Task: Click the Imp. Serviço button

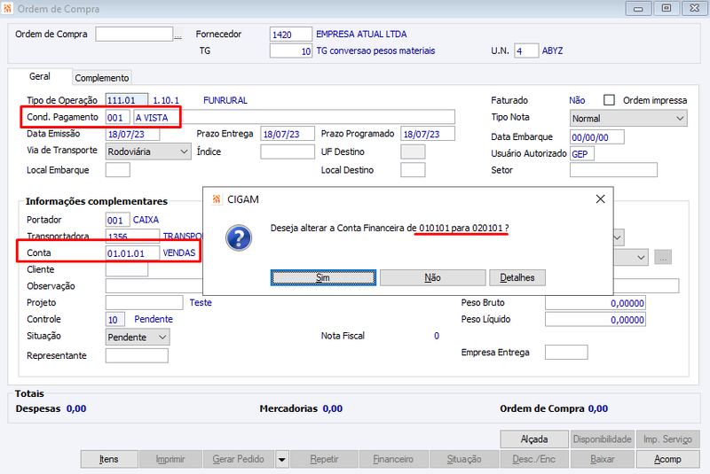Action: click(668, 439)
